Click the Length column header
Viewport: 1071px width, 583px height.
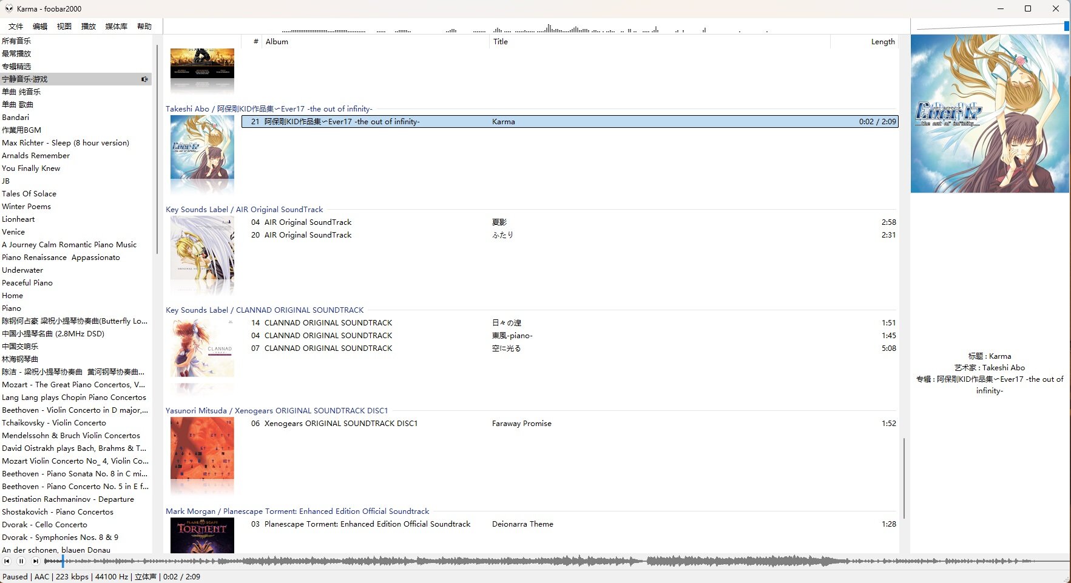[864, 41]
